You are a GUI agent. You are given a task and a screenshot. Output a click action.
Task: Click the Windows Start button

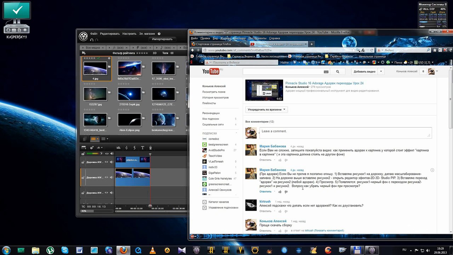tap(6, 250)
